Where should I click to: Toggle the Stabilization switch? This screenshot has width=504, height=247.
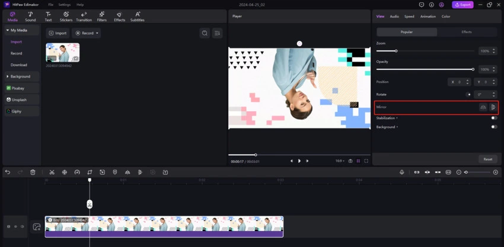[493, 118]
